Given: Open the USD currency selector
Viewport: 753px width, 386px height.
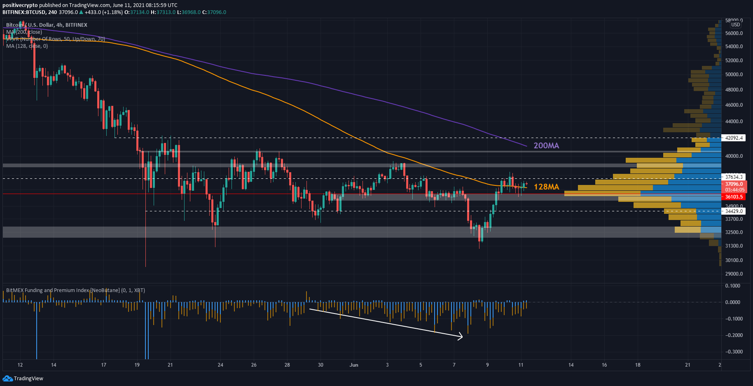Looking at the screenshot, I should [735, 25].
